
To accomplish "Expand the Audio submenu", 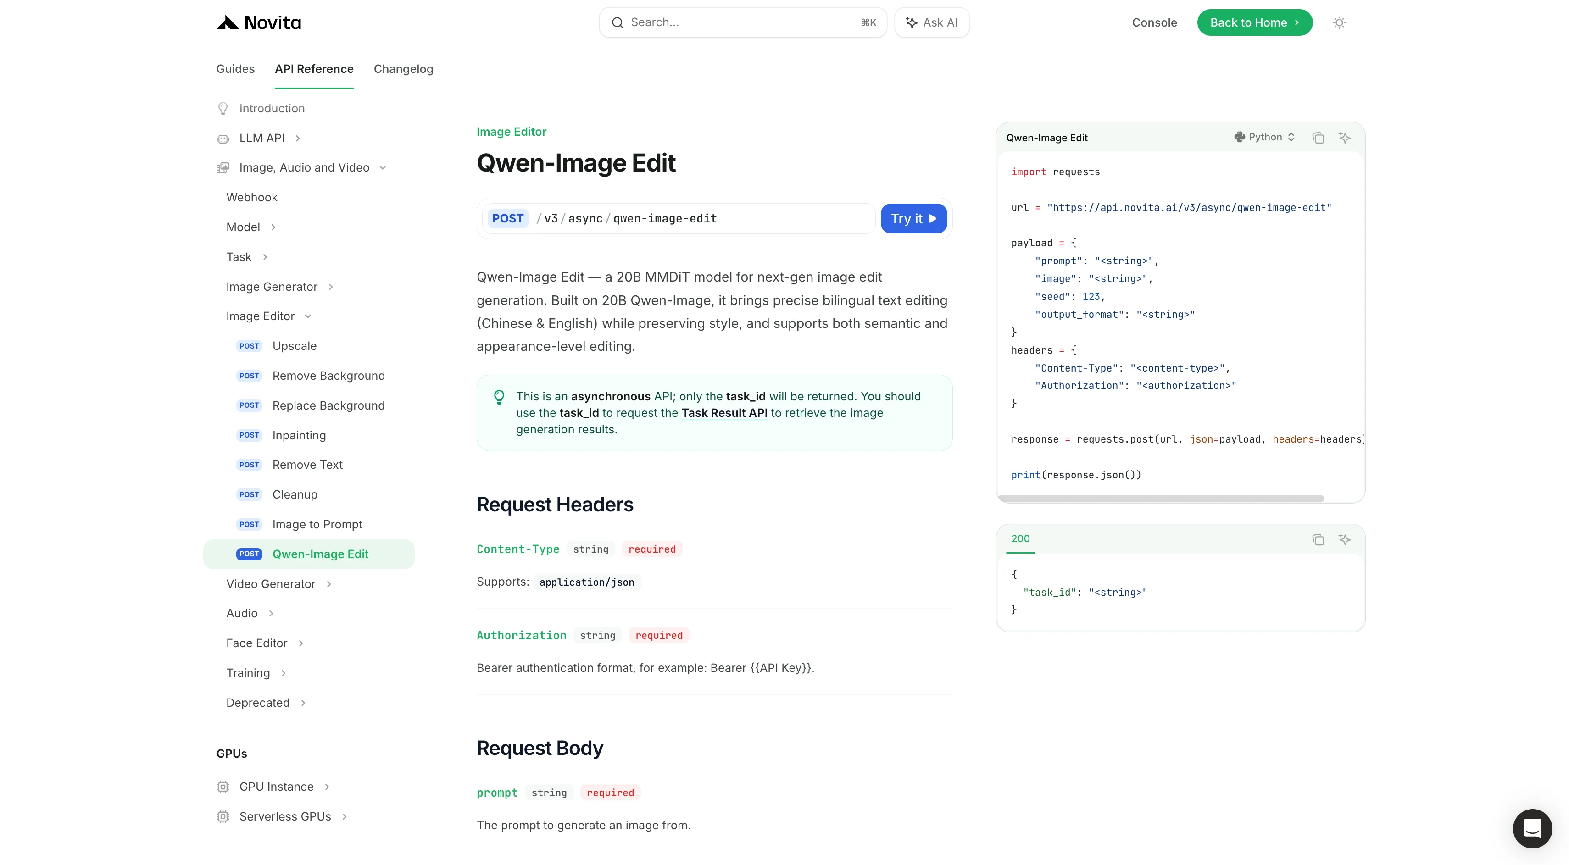I will (271, 613).
